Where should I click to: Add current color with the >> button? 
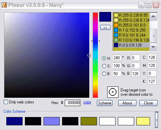point(105,28)
